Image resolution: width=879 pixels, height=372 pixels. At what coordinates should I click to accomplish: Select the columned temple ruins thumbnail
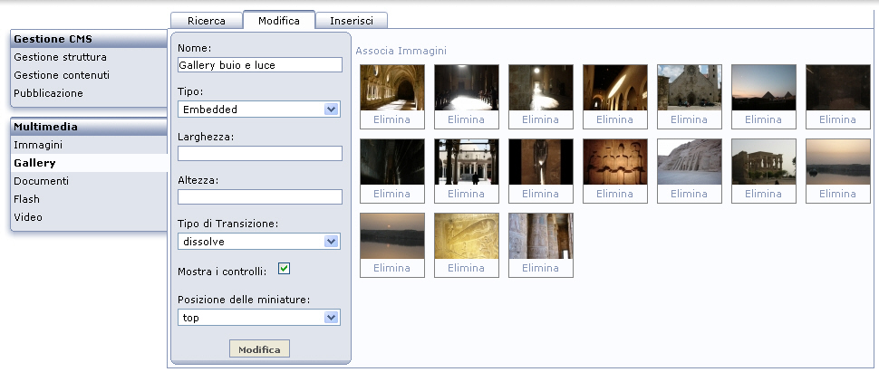(764, 162)
